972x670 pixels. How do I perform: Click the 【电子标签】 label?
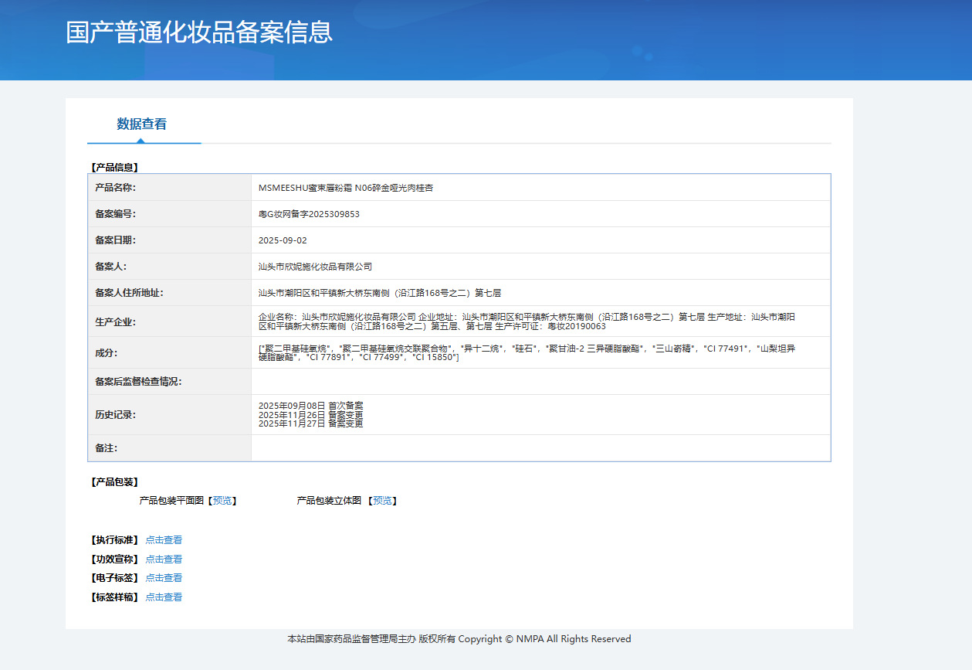114,578
